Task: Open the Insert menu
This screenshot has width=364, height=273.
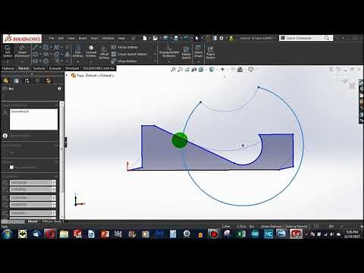Action: [x=83, y=38]
